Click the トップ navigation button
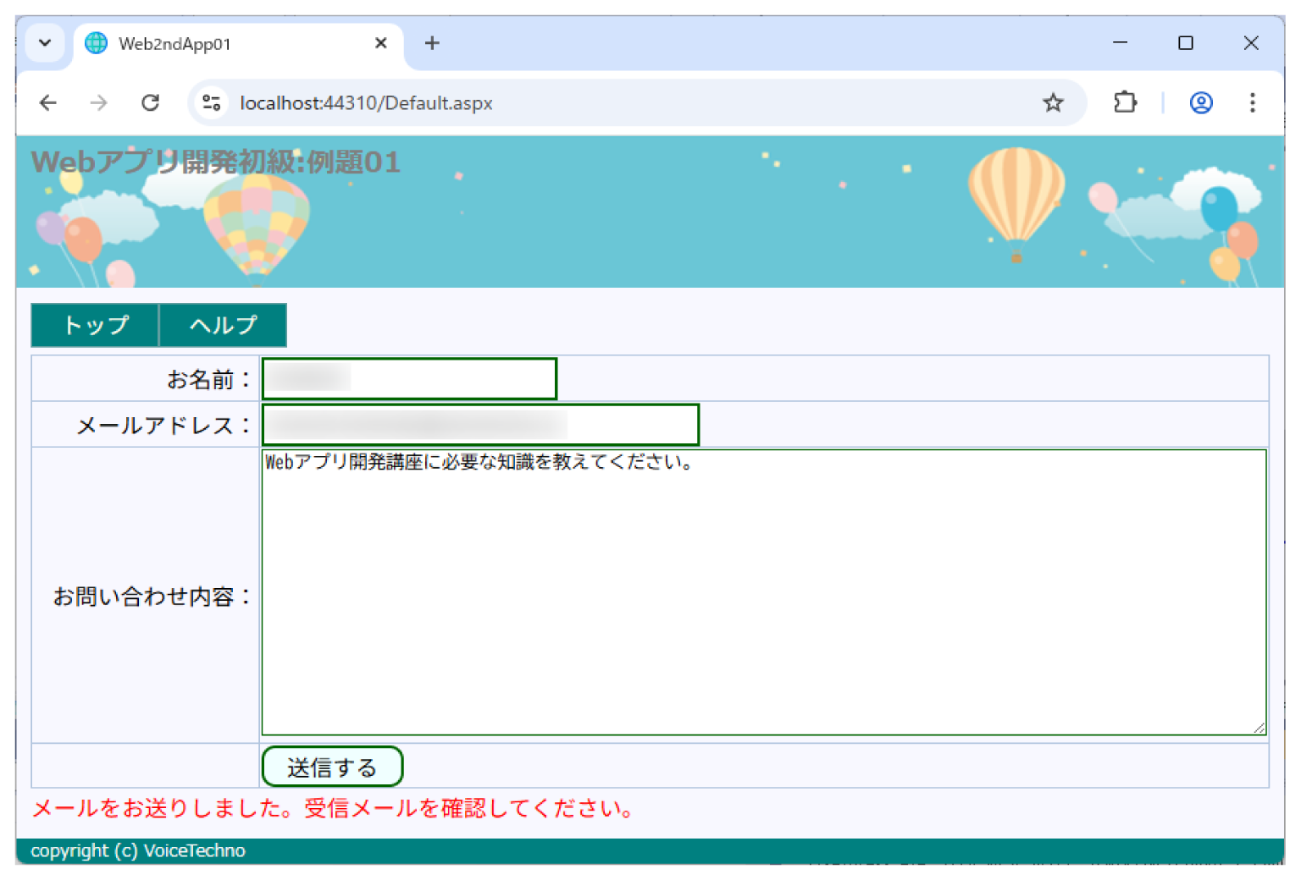The width and height of the screenshot is (1301, 880). pyautogui.click(x=94, y=325)
